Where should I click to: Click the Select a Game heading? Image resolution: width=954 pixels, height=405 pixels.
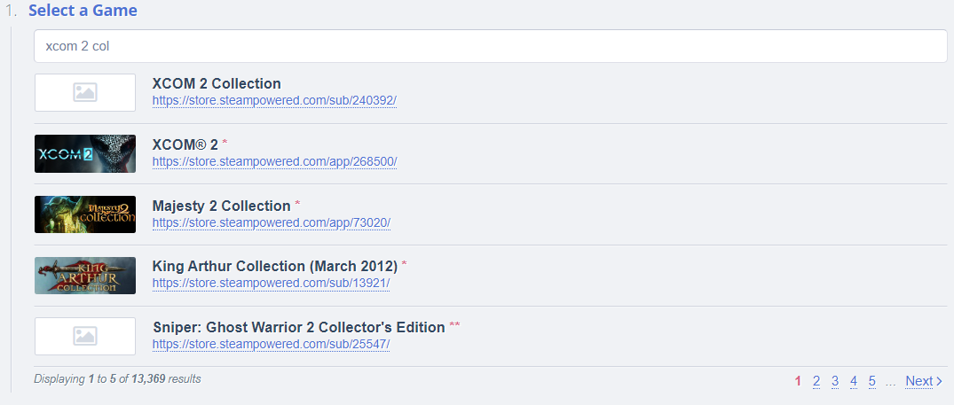83,11
